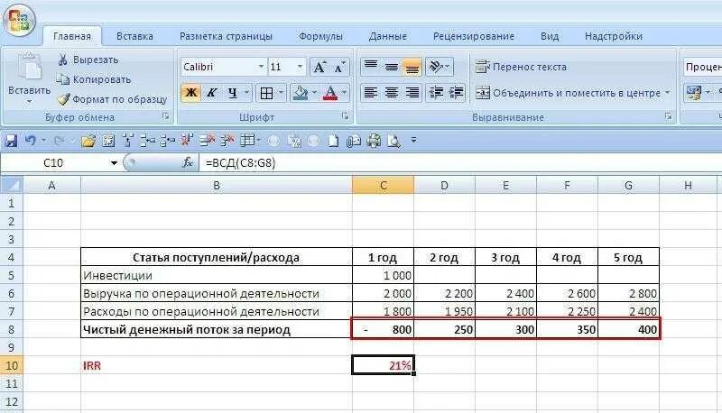Align text right

click(412, 93)
